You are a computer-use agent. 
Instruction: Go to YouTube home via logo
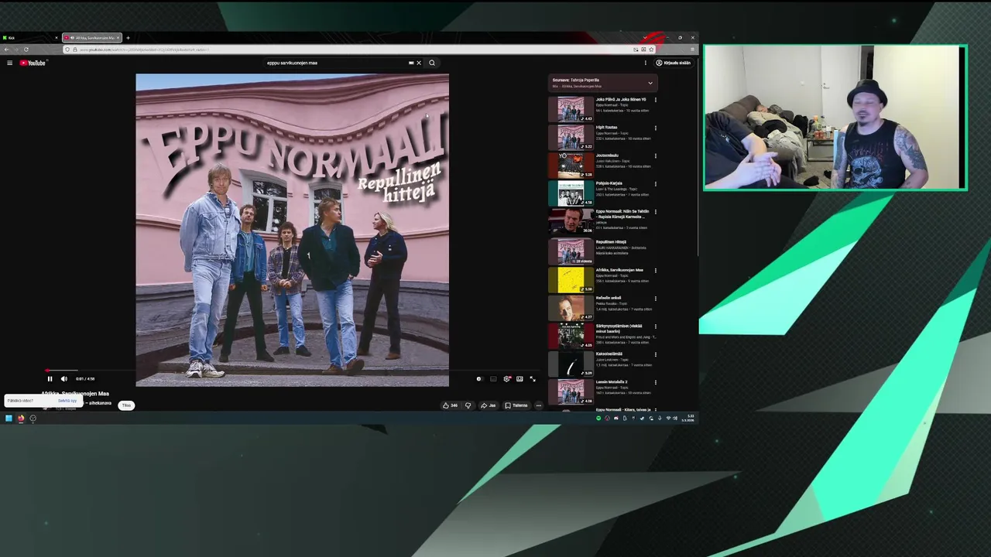[x=33, y=63]
